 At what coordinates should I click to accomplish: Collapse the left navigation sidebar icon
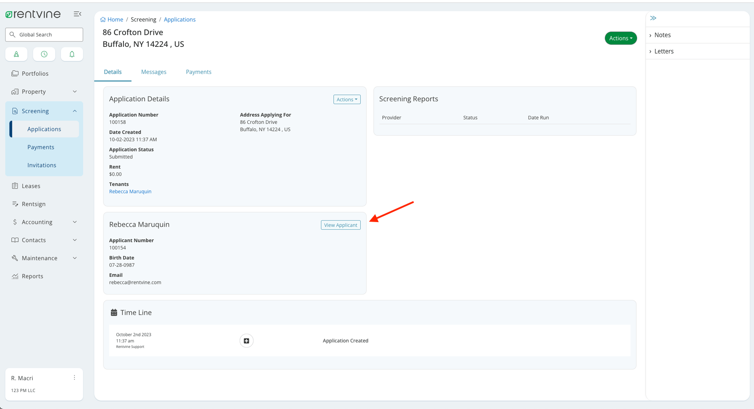point(77,14)
